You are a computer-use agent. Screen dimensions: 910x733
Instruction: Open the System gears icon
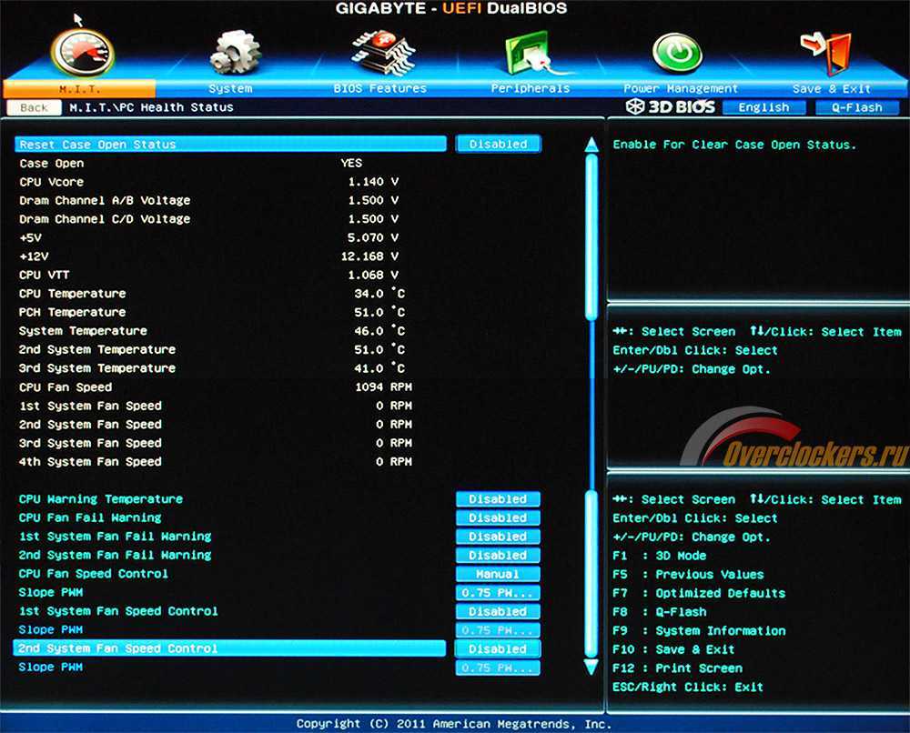pos(235,53)
